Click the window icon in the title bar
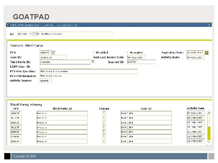Viewport: 218px width, 163px height. point(8,25)
